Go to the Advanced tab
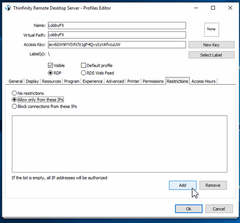Image resolution: width=240 pixels, height=223 pixels. click(115, 81)
